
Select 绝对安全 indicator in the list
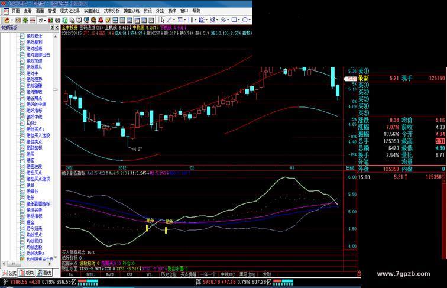tap(34, 36)
